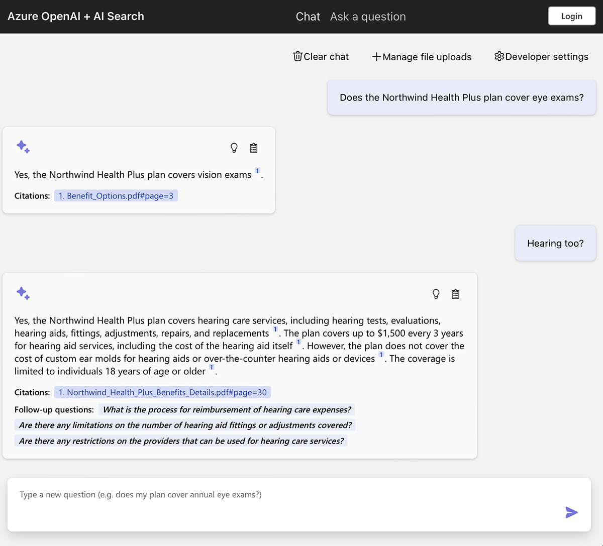Show supporting content for the hearing coverage answer
The height and width of the screenshot is (546, 603).
pyautogui.click(x=455, y=294)
